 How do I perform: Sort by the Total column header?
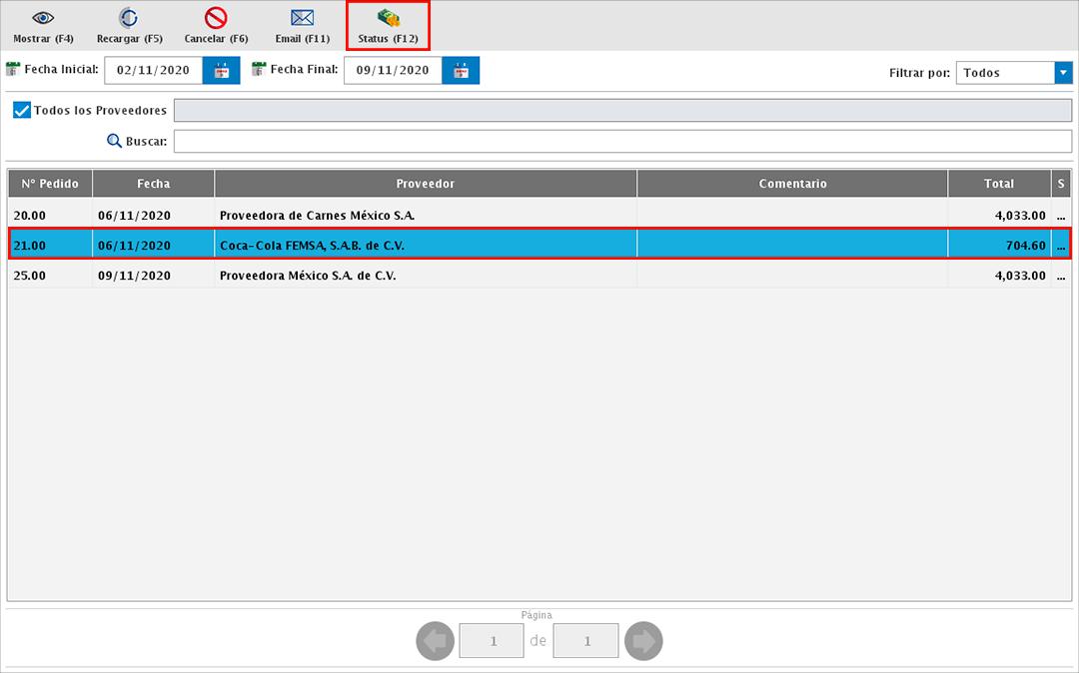998,184
